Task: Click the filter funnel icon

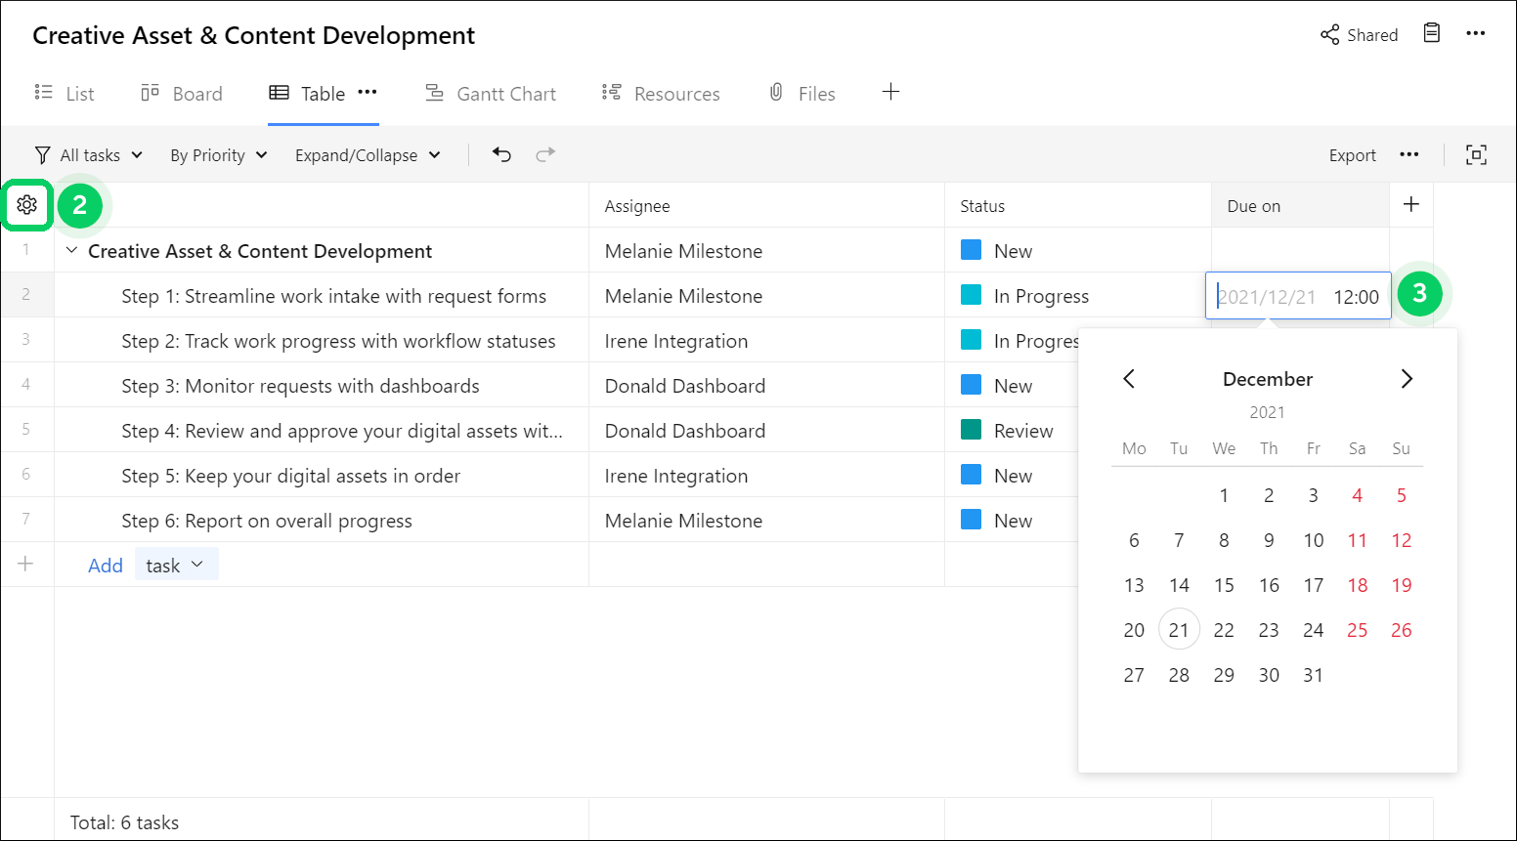Action: click(x=42, y=154)
